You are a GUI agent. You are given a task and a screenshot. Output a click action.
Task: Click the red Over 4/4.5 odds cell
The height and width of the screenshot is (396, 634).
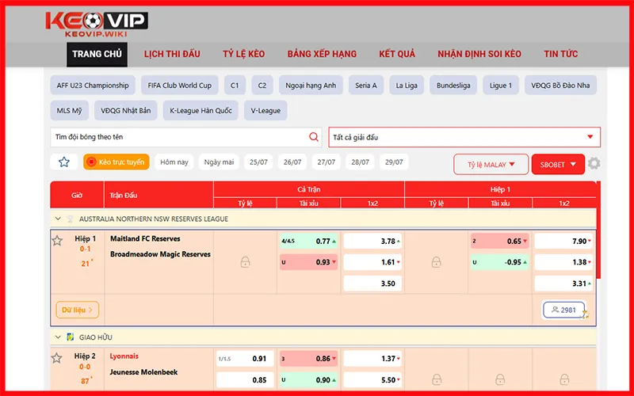pyautogui.click(x=306, y=241)
